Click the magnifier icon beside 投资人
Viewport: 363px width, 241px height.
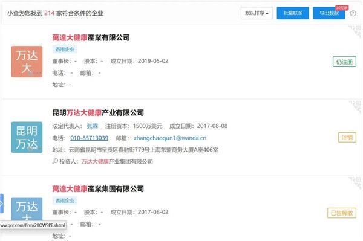tap(55, 161)
